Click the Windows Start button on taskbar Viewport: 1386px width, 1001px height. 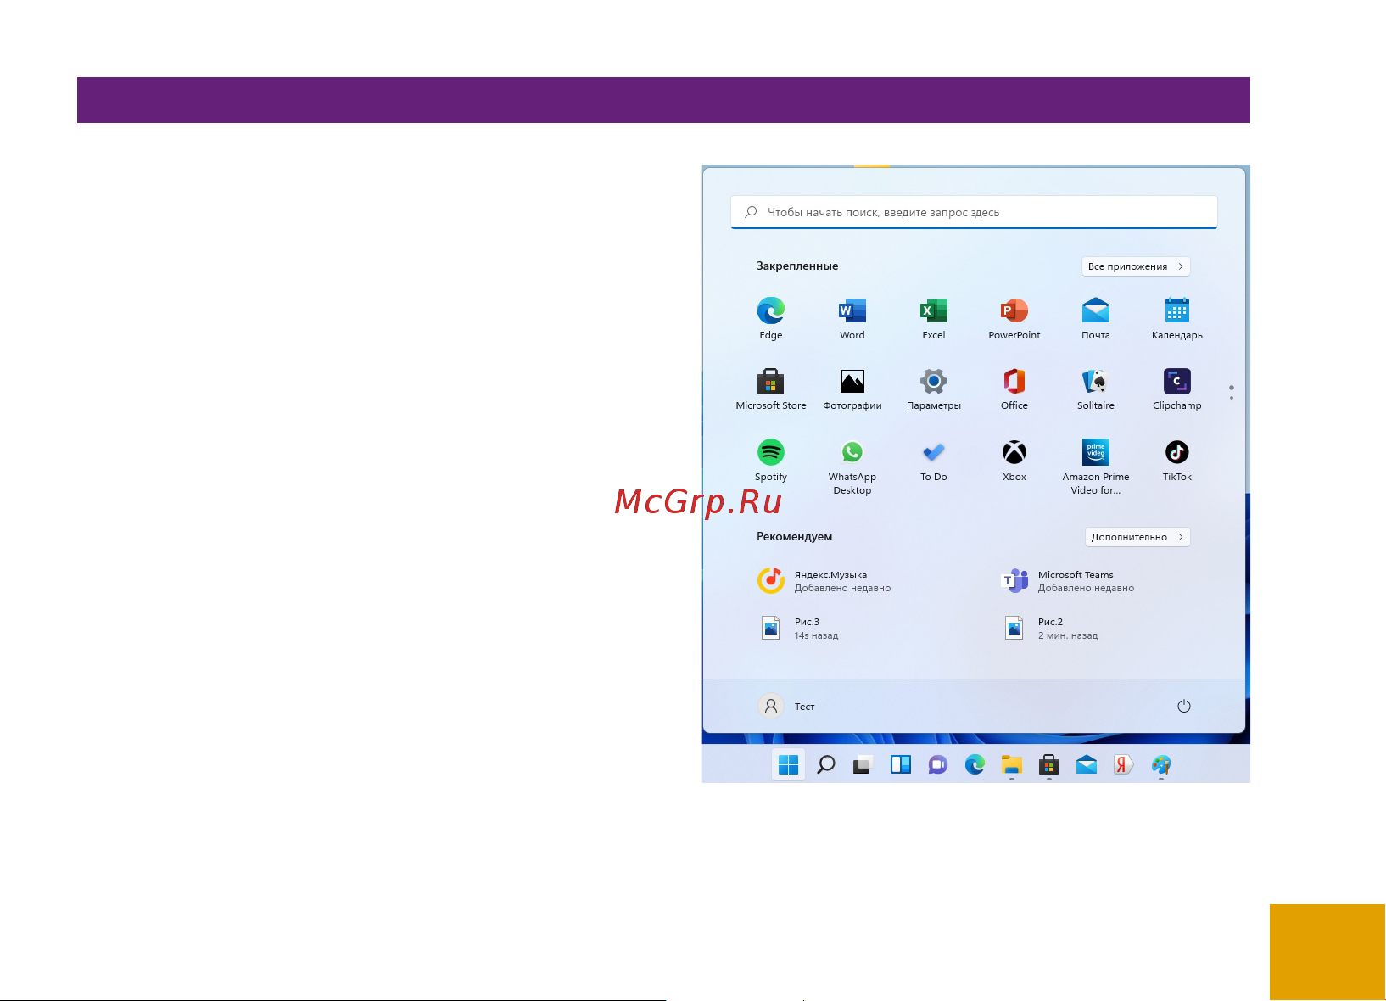pos(788,764)
